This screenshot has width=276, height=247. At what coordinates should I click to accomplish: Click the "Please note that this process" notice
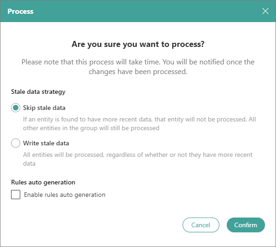[x=138, y=62]
